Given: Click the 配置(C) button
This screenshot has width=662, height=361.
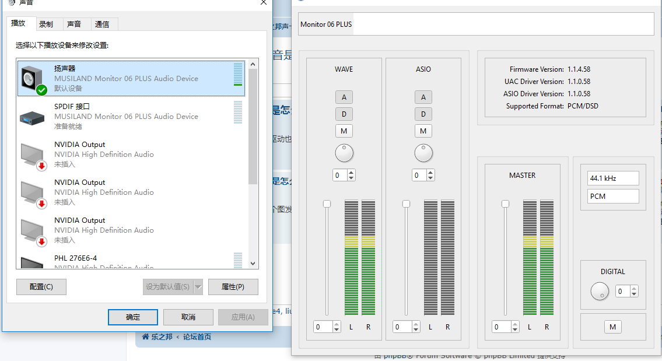Looking at the screenshot, I should 41,287.
